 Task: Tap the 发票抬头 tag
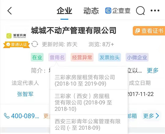[109, 57]
